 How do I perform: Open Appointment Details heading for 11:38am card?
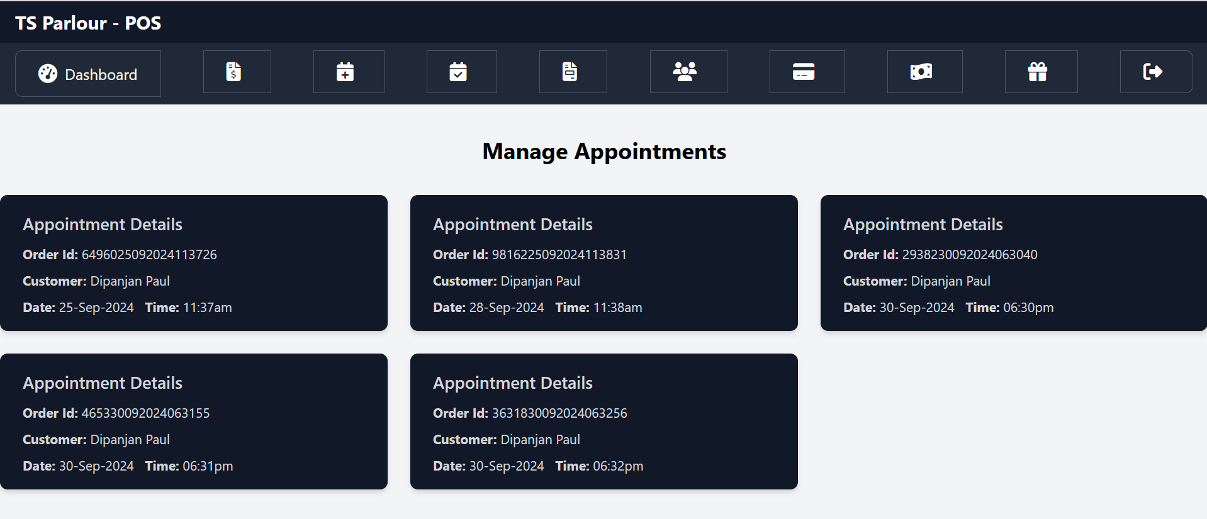pyautogui.click(x=513, y=225)
